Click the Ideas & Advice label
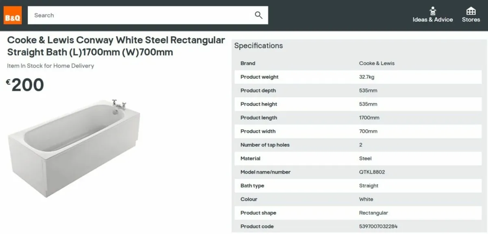This screenshot has height=234, width=488. point(433,20)
